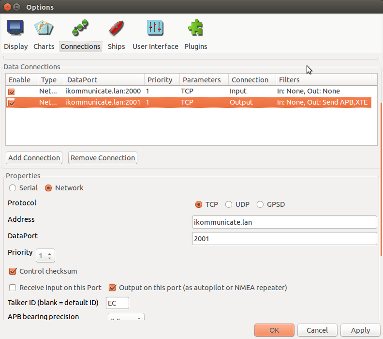383x339 pixels.
Task: Close the Options window
Action: tap(6, 7)
